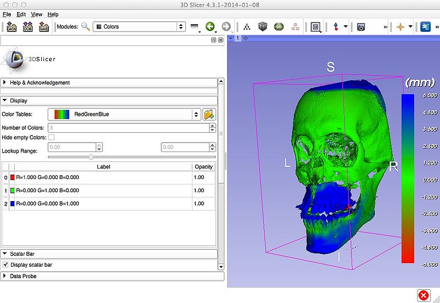The image size is (440, 303).
Task: Enable the Hide empty Colors checkbox
Action: click(52, 137)
